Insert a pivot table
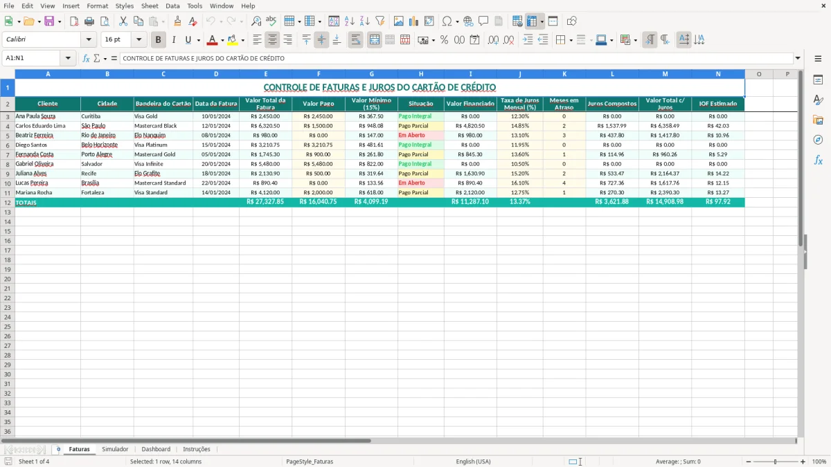 [429, 21]
